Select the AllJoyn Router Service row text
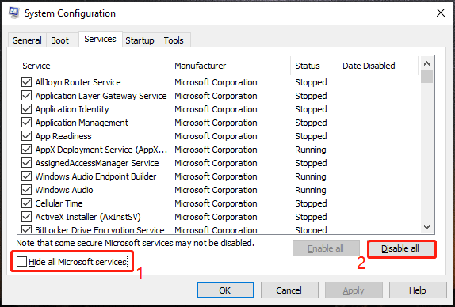Image resolution: width=455 pixels, height=307 pixels. click(78, 82)
